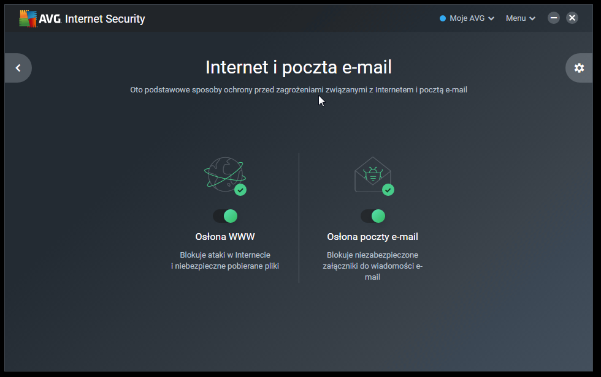601x377 pixels.
Task: Open the Menu dropdown
Action: coord(520,18)
